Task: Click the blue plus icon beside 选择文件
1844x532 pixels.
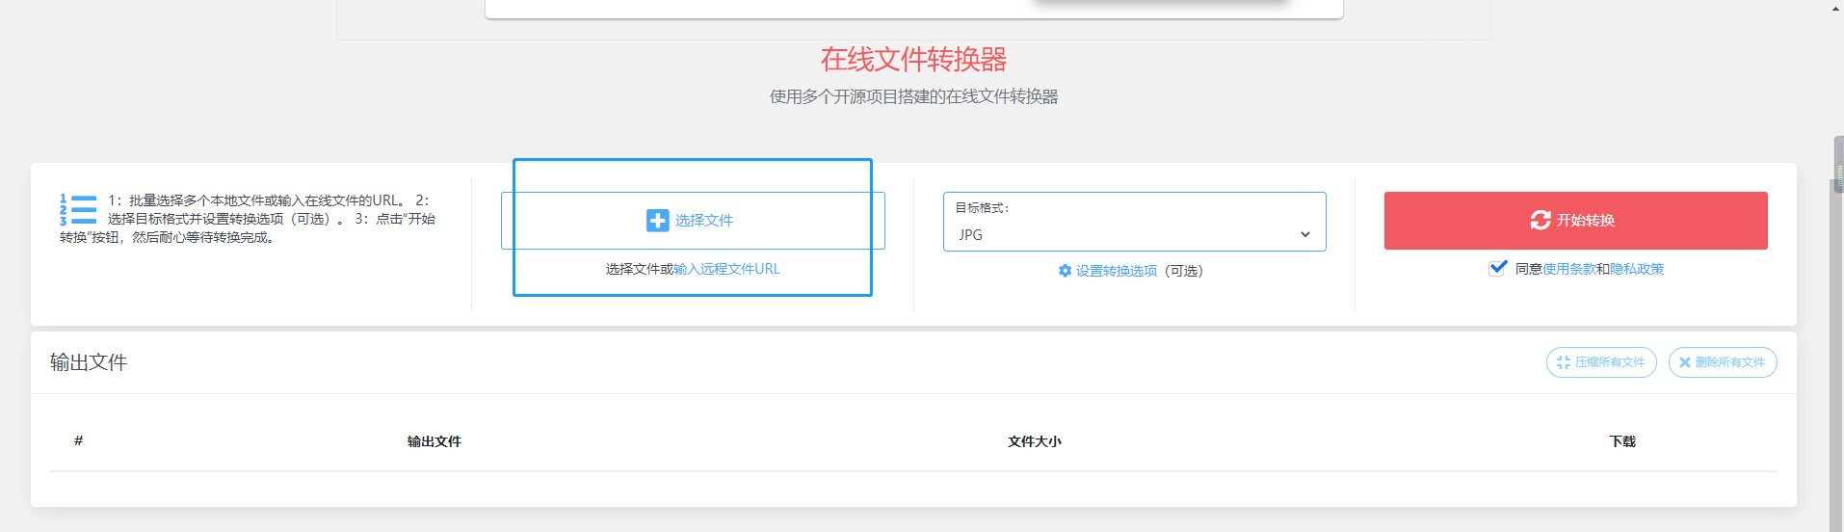Action: click(x=657, y=221)
